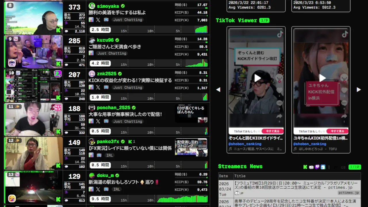This screenshot has width=368, height=207.
Task: Open ponchan_2525's stats chart icon
Action: (91, 121)
